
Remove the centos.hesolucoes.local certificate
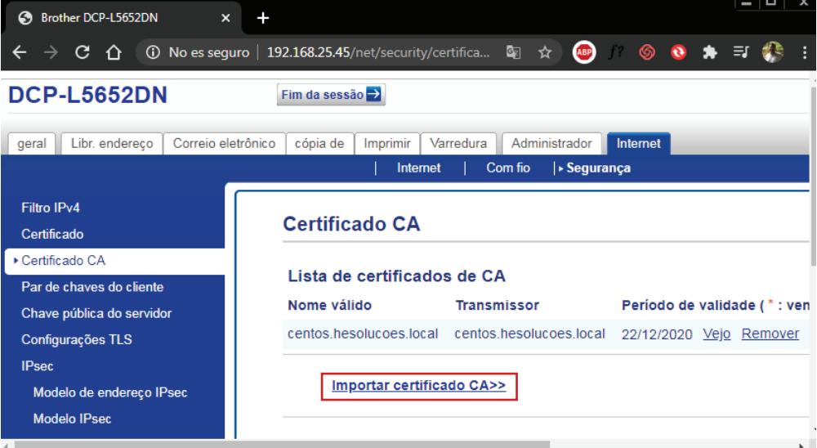(770, 334)
